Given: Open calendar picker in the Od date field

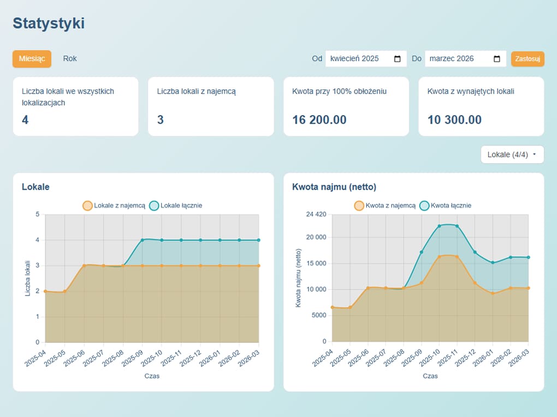Looking at the screenshot, I should click(397, 59).
